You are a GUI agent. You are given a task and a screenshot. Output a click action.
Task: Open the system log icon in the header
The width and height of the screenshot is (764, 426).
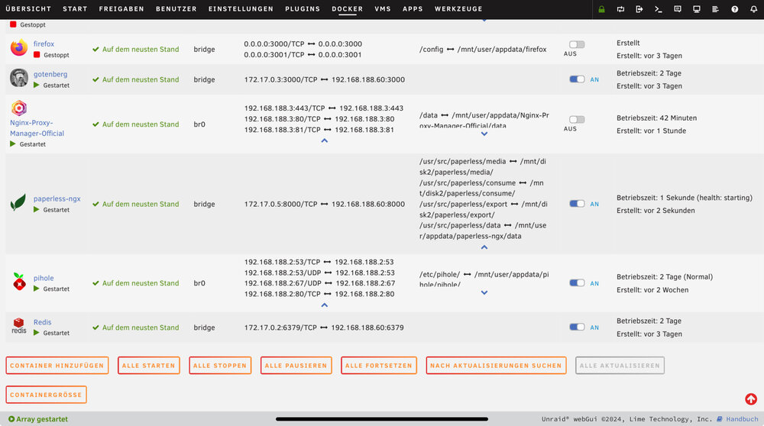tap(715, 9)
